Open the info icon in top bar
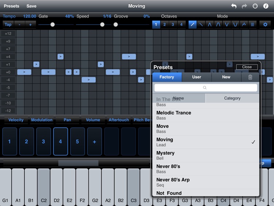The image size is (274, 206). [266, 6]
